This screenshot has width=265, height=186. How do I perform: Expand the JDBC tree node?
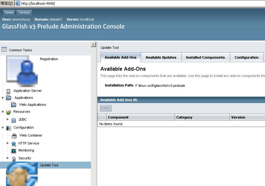tap(8, 119)
